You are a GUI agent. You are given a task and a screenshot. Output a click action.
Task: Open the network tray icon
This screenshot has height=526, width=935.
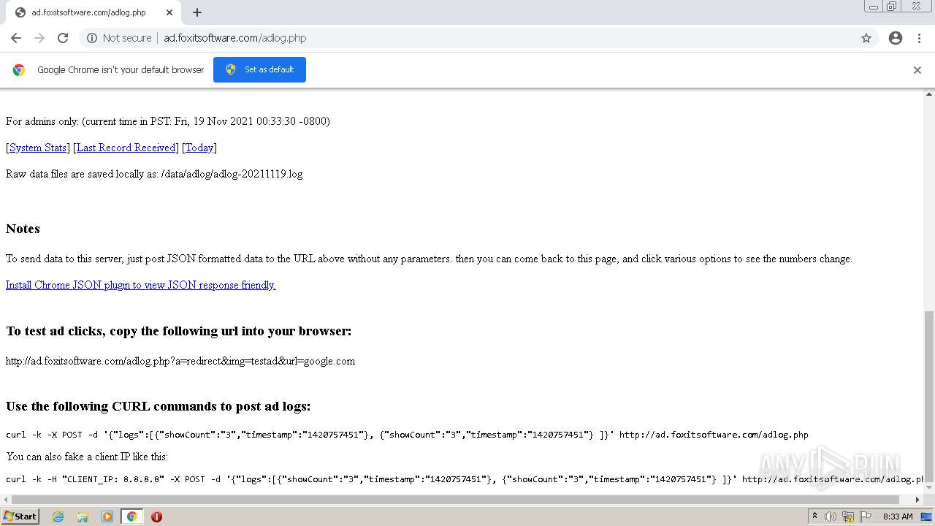pyautogui.click(x=847, y=517)
